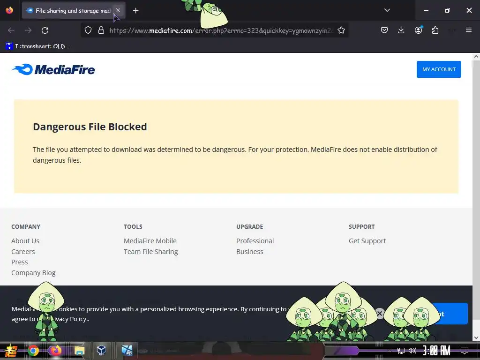Open the Extensions puzzle icon
480x360 pixels.
click(435, 30)
